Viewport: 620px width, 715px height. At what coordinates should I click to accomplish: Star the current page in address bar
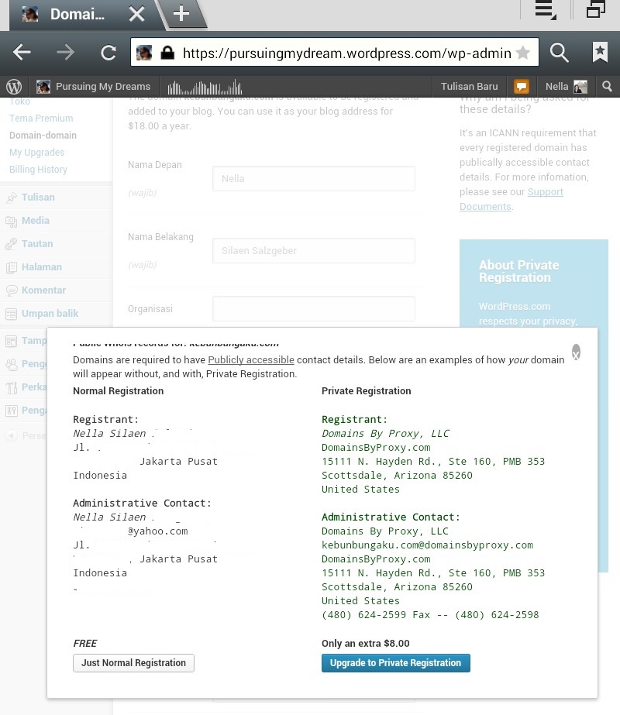point(523,53)
